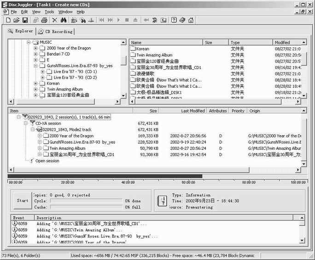Viewport: 315px width, 260px height.
Task: Expand the Bandari 7 CD folder
Action: 35,54
